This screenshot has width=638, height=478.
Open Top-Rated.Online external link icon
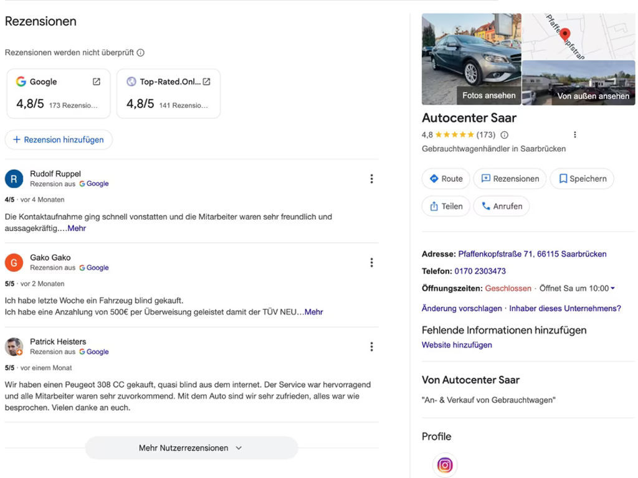[207, 82]
